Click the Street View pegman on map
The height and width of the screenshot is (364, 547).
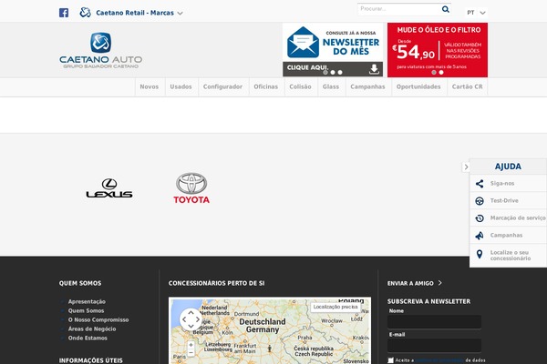pyautogui.click(x=269, y=348)
